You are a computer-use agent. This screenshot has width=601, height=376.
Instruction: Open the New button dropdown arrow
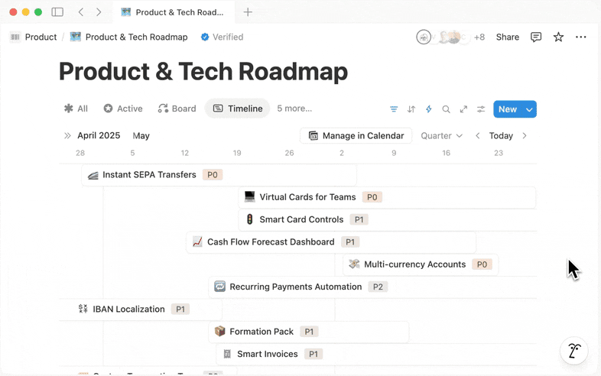[529, 109]
